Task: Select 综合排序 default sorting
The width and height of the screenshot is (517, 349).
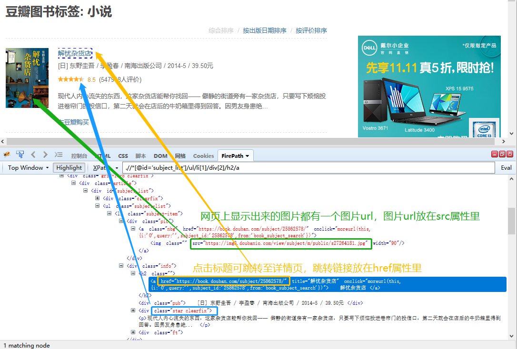Action: (221, 30)
